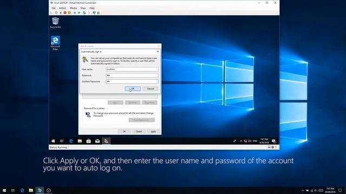The image size is (346, 194).
Task: Click User Accounts icon in guest taskbar
Action: (x=106, y=141)
